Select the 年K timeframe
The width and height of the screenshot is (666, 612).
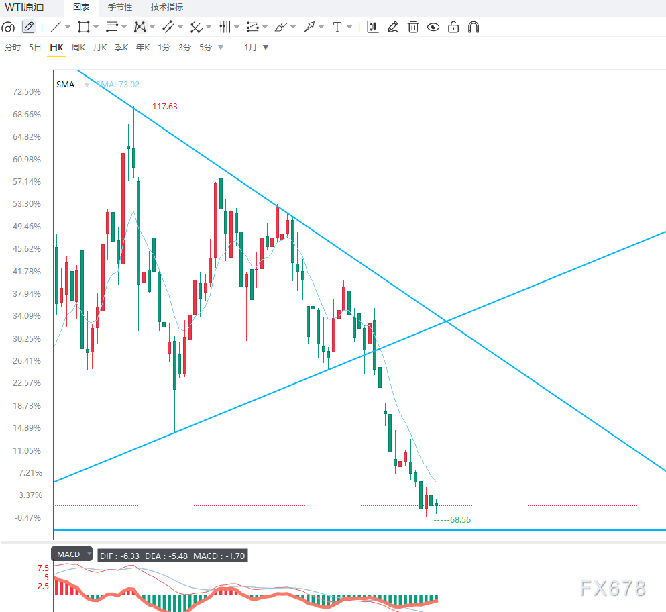[x=143, y=47]
